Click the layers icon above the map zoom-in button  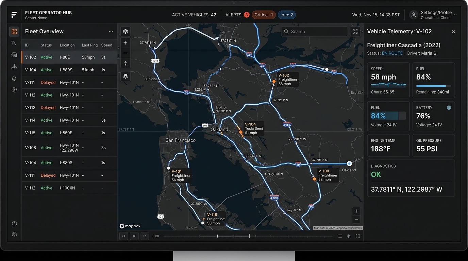click(126, 32)
